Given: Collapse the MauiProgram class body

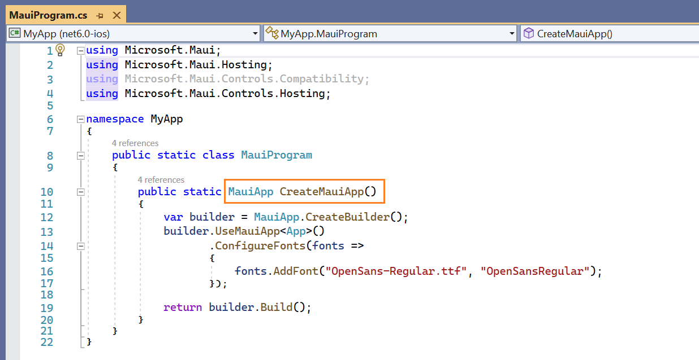Looking at the screenshot, I should click(x=80, y=156).
